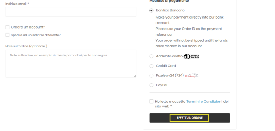This screenshot has width=275, height=131.
Task: Click the Effettua Ordine button
Action: coord(189,118)
